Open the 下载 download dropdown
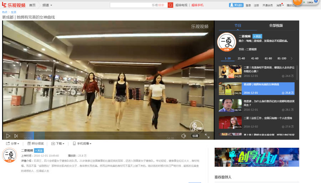Image resolution: width=321 pixels, height=183 pixels. click(x=58, y=143)
